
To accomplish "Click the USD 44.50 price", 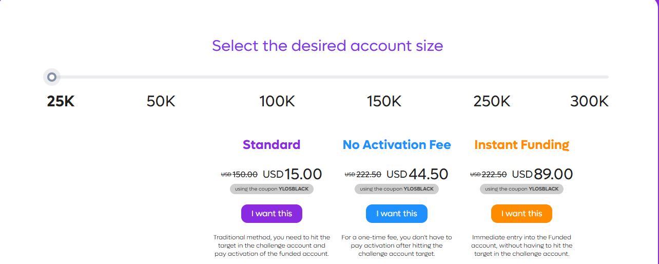I will 417,175.
